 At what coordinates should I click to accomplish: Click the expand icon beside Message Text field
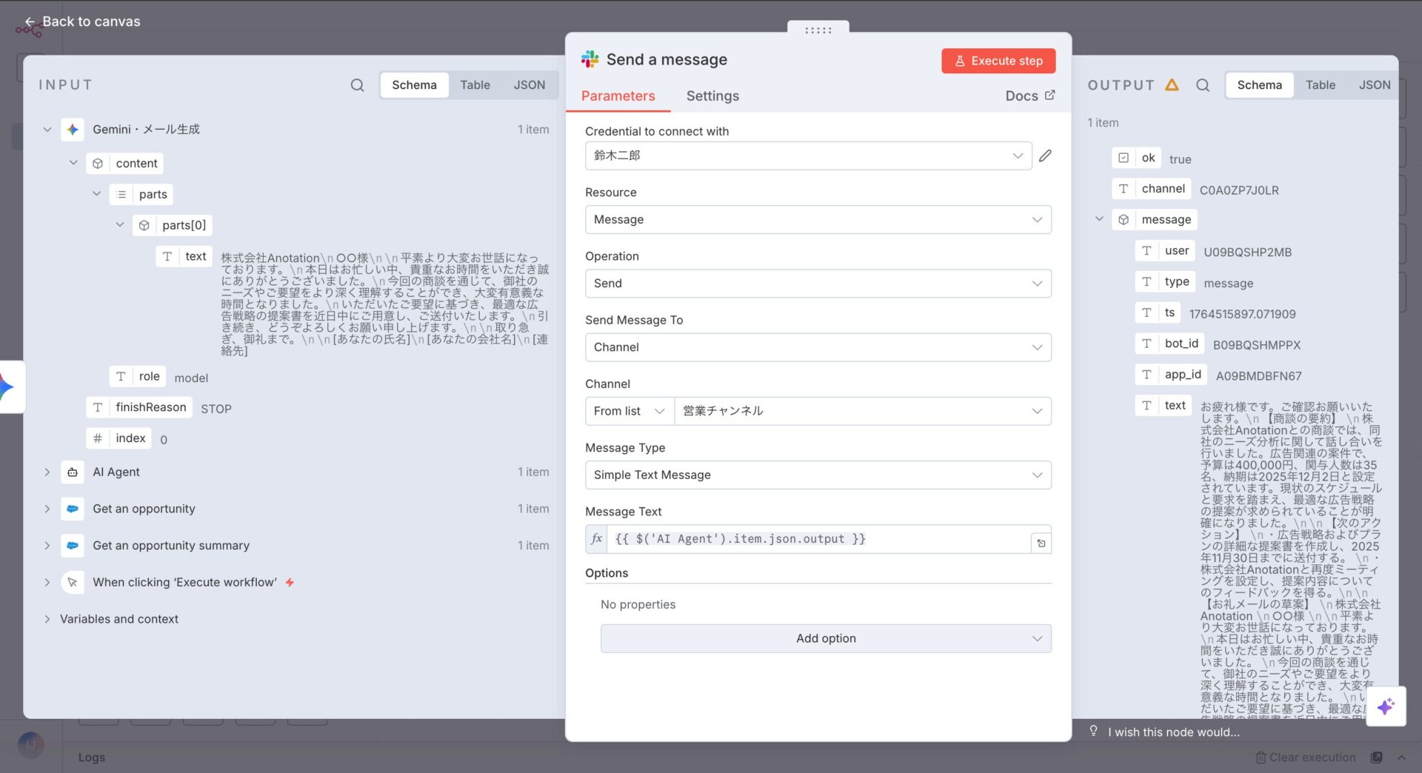[1041, 543]
